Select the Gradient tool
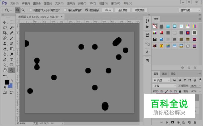203x126 pixels. 12,49
